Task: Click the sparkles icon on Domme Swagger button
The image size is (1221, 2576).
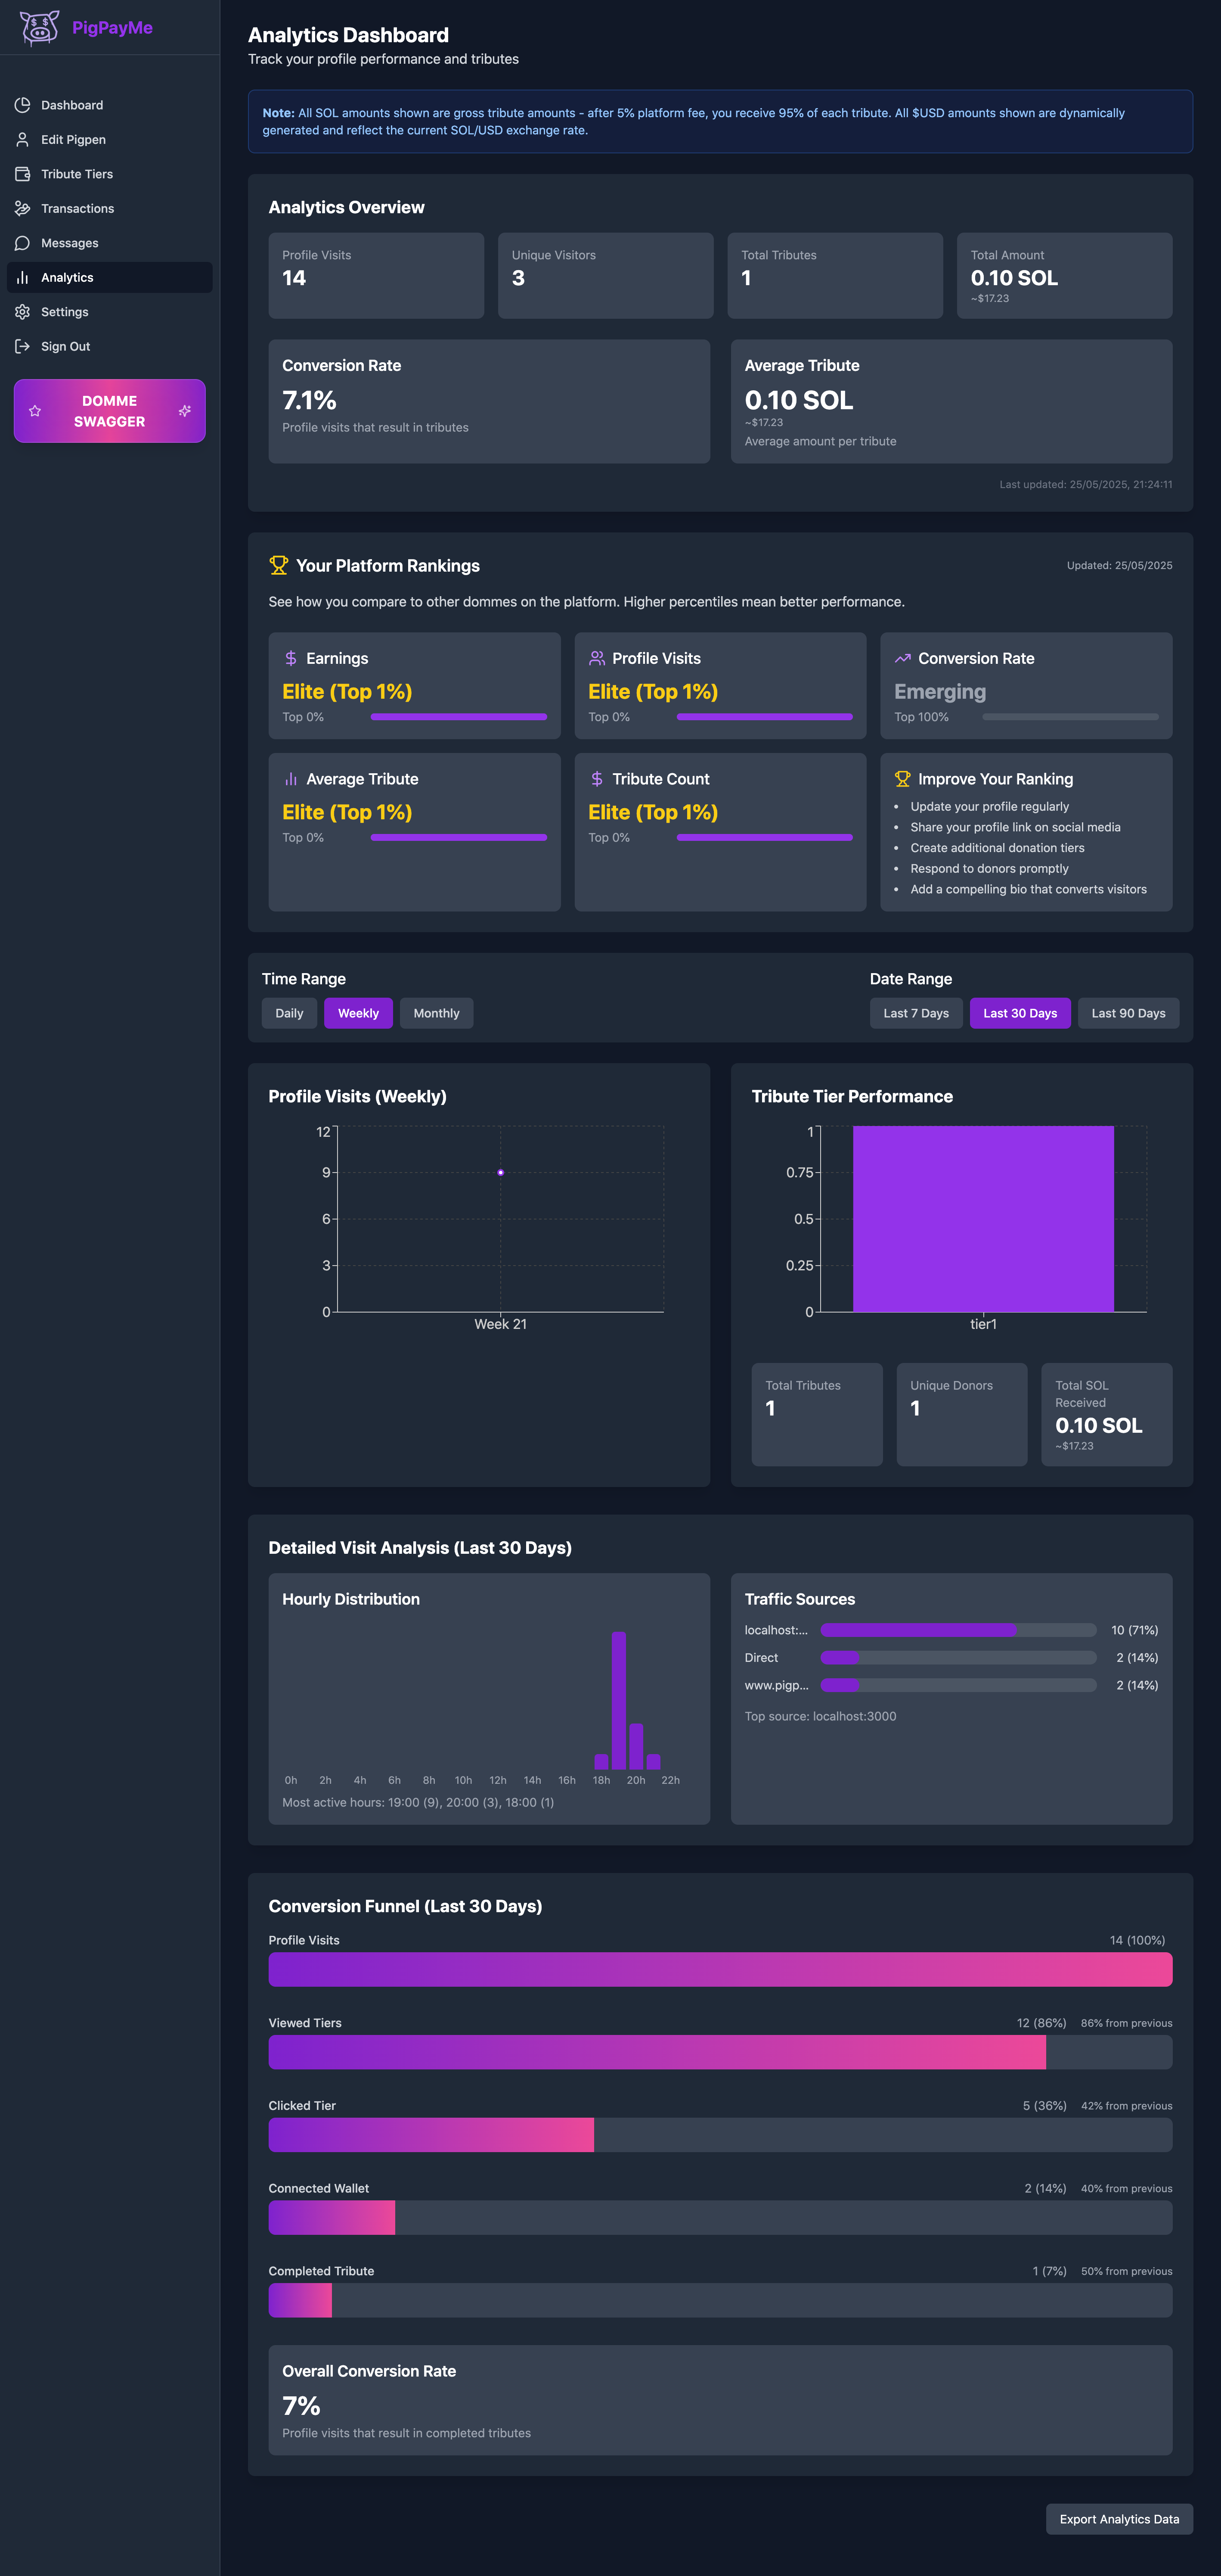Action: point(185,411)
